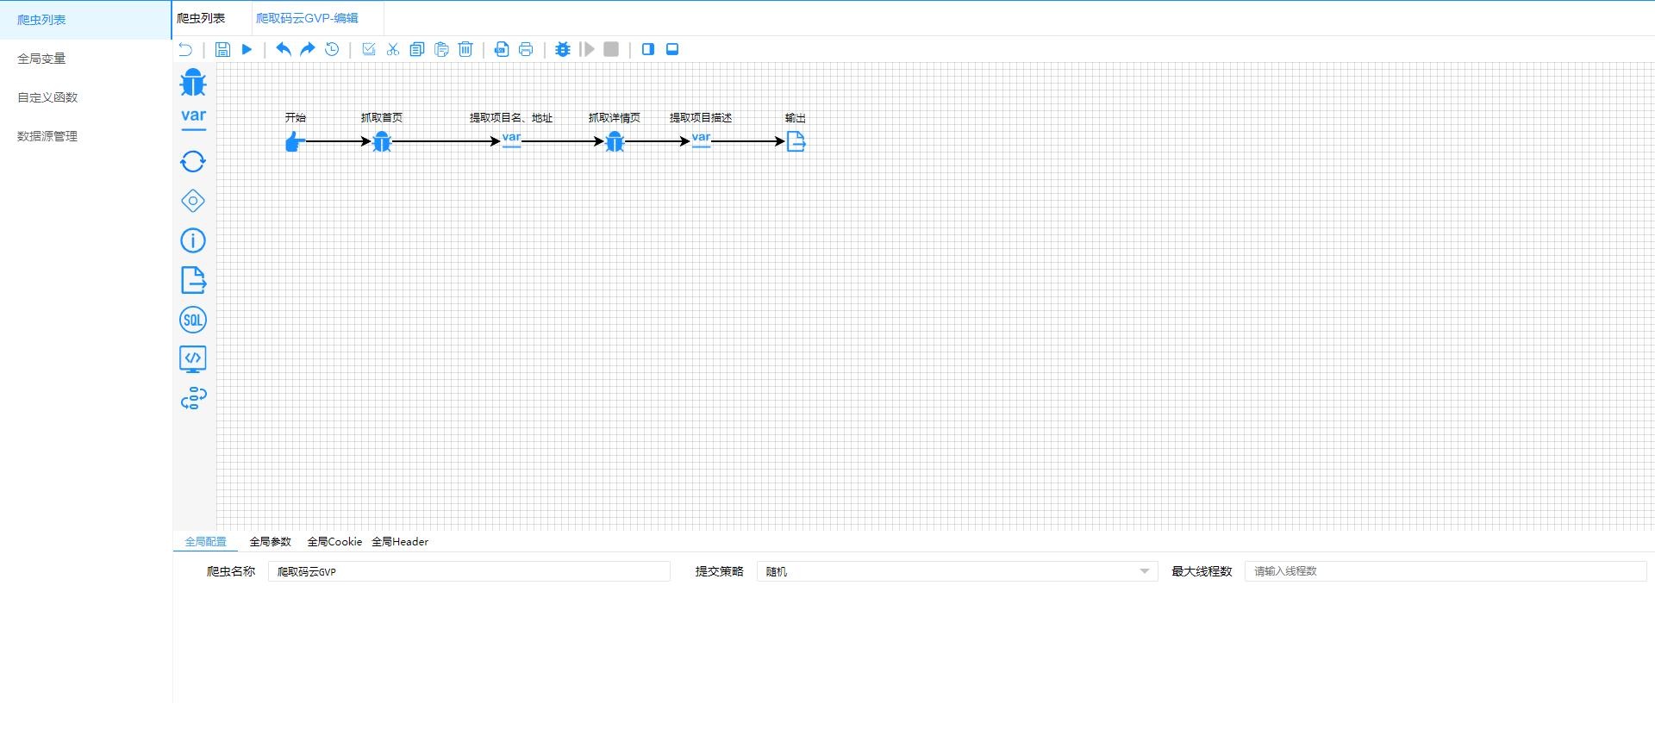Open history versions clock icon
The width and height of the screenshot is (1655, 741).
332,49
